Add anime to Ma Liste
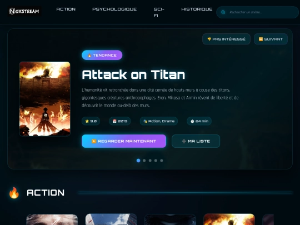This screenshot has height=225, width=300. pyautogui.click(x=196, y=141)
